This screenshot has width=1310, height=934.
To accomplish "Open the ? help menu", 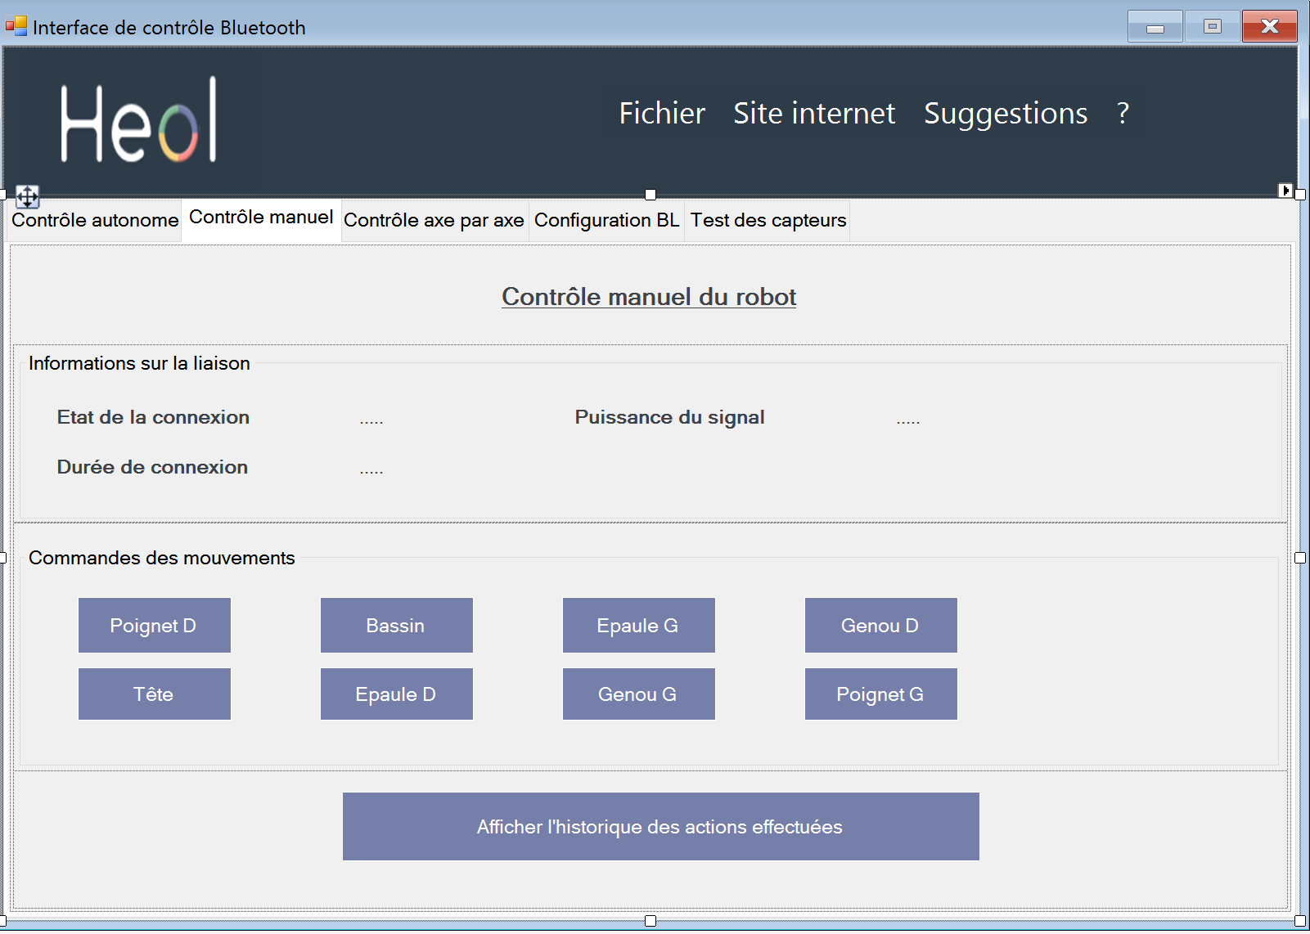I will [x=1123, y=113].
